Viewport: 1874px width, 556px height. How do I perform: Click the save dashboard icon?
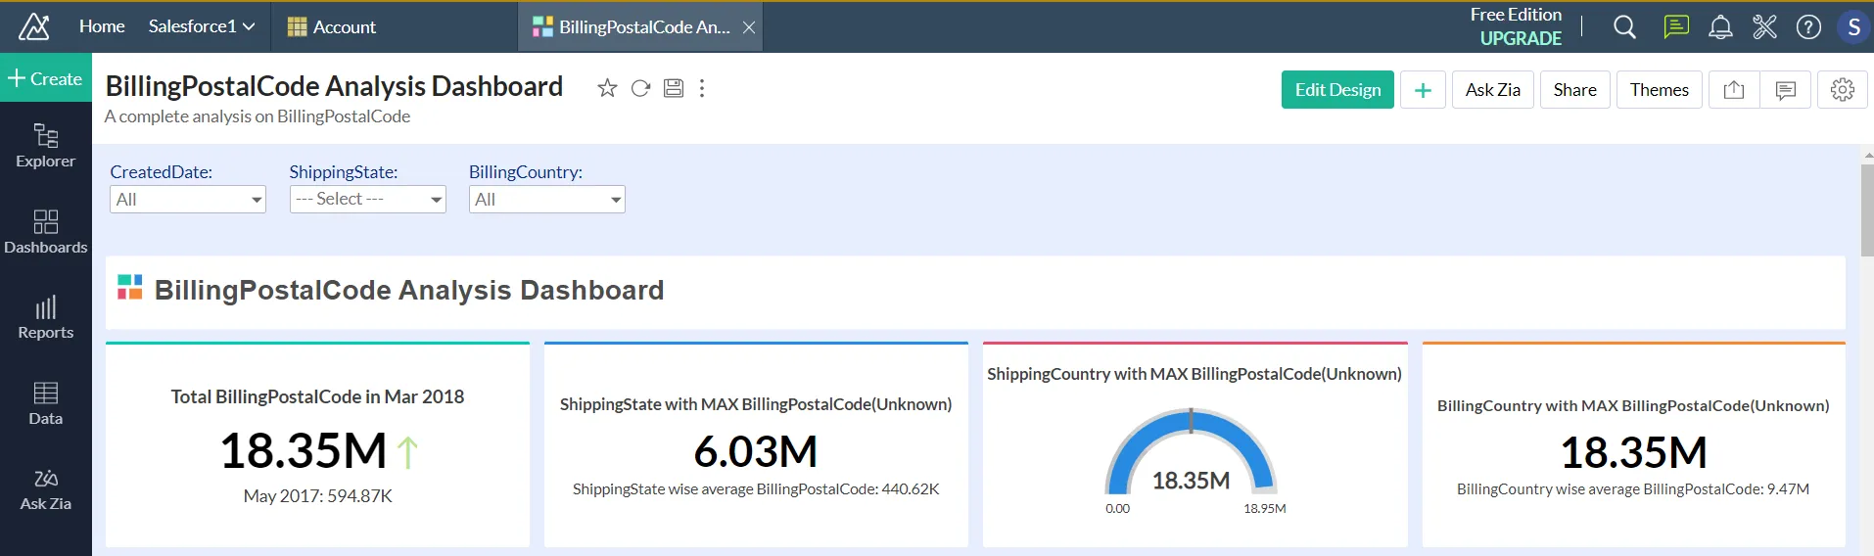[x=674, y=88]
